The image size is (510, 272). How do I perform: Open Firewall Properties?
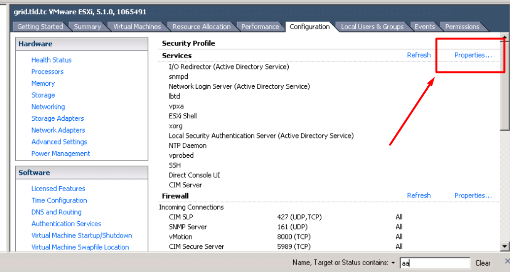tap(473, 196)
